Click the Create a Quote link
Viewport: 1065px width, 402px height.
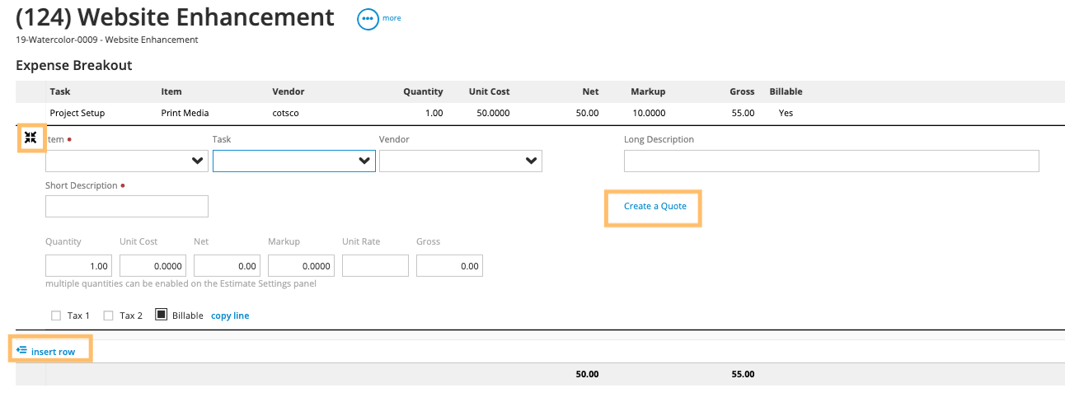(x=654, y=206)
